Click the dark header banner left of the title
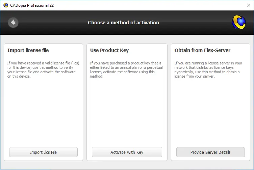The width and height of the screenshot is (254, 170). 51,23
